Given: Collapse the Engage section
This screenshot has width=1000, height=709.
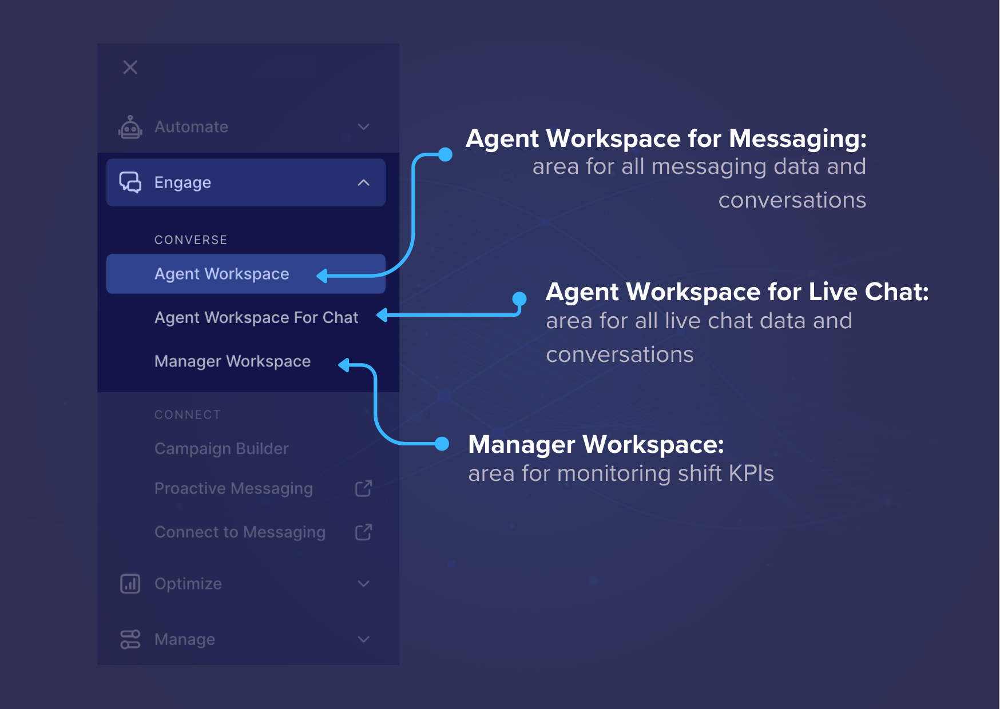Looking at the screenshot, I should tap(363, 183).
